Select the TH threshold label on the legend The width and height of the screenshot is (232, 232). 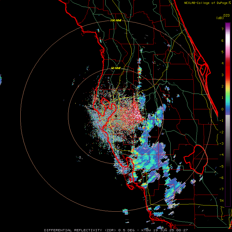pos(221,201)
